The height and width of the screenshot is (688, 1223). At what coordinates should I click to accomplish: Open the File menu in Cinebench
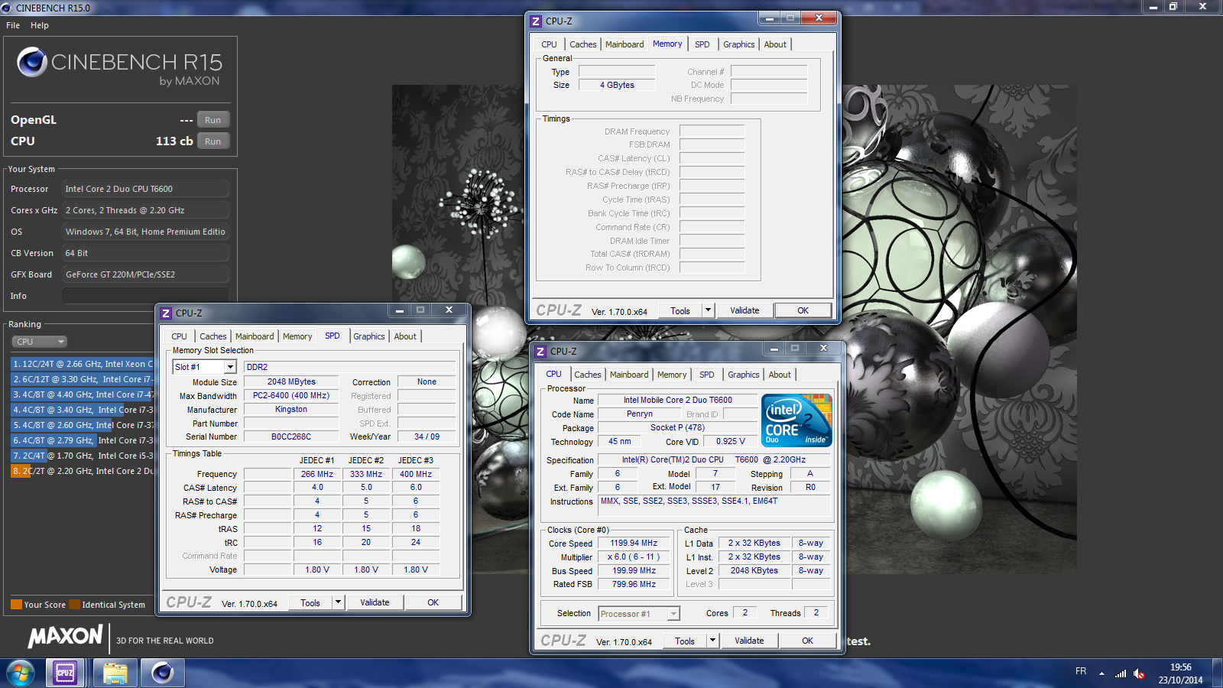13,25
